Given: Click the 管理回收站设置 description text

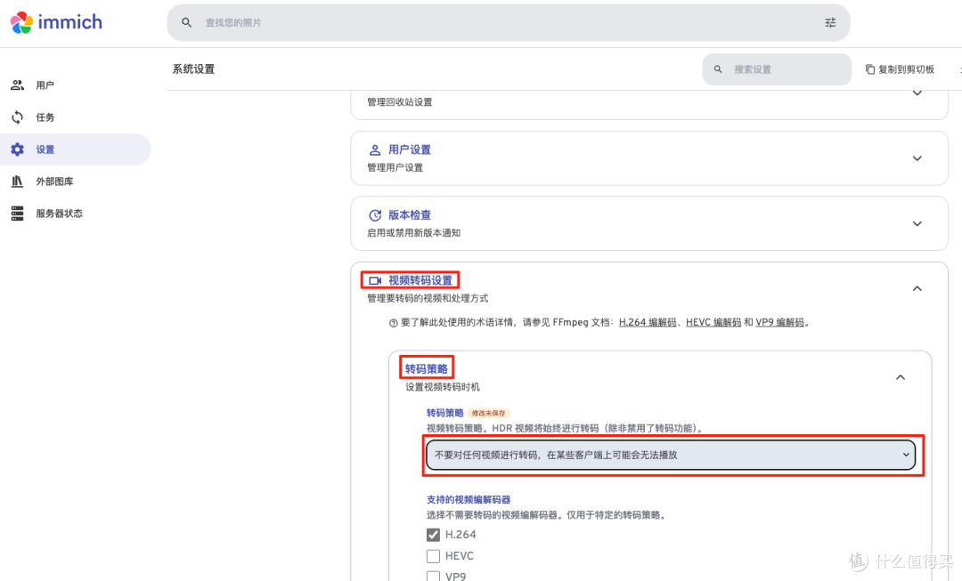Looking at the screenshot, I should (399, 102).
